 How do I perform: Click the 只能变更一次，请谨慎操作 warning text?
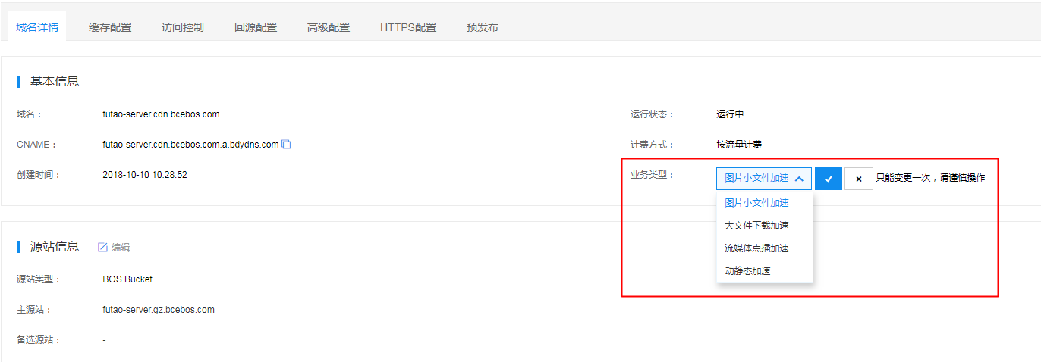pos(930,179)
